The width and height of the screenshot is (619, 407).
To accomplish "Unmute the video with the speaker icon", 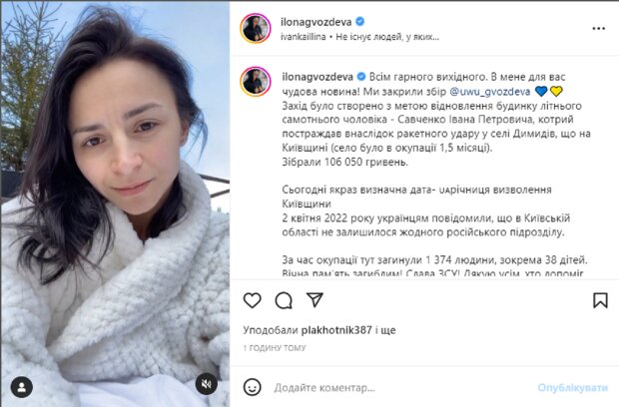I will point(206,384).
